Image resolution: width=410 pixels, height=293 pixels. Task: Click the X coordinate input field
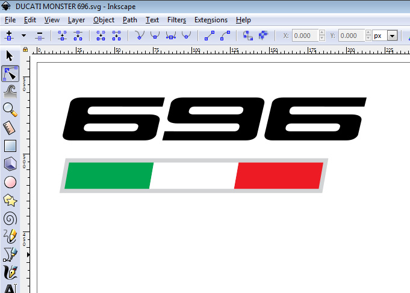click(x=305, y=36)
